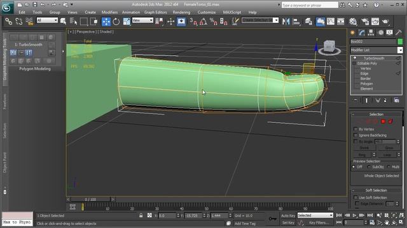Switch to the Utilities hammer tab

coord(399,32)
